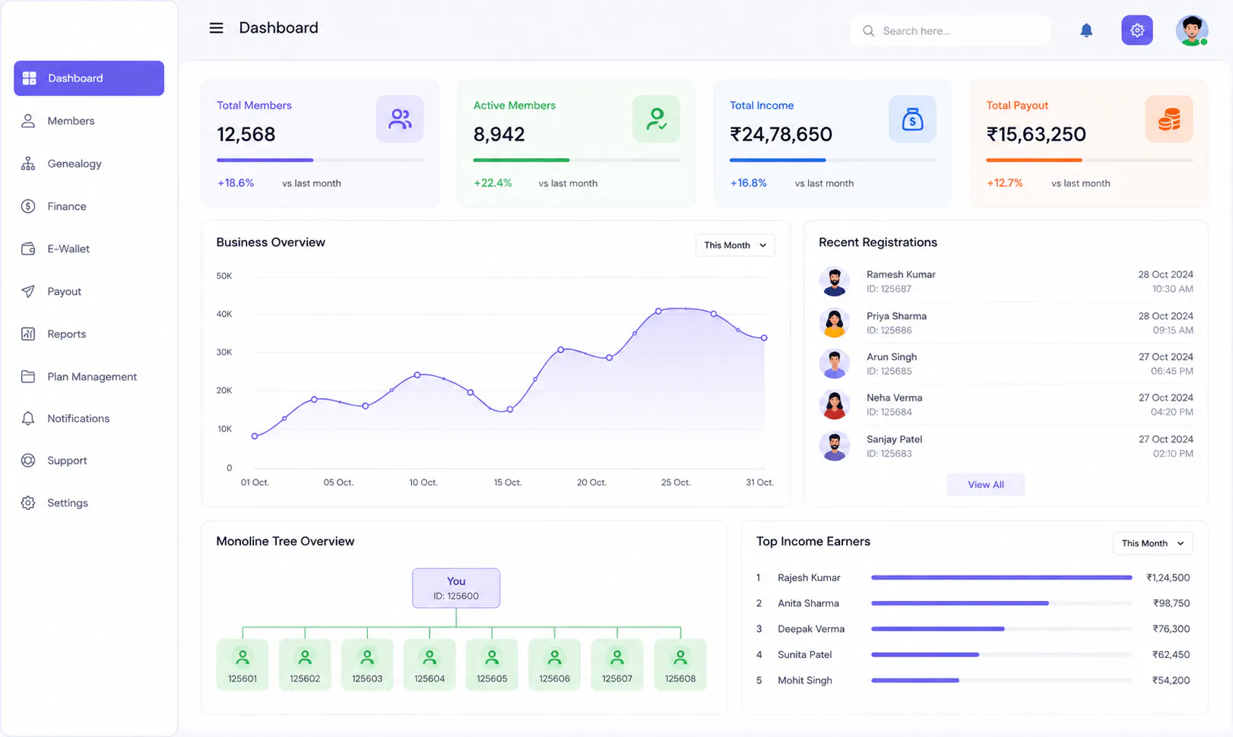The image size is (1233, 737).
Task: Go to Dashboard in the sidebar
Action: [89, 78]
